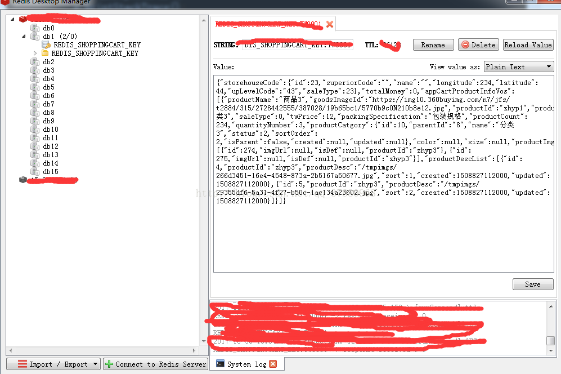
Task: Click the db2 database icon
Action: (35, 61)
